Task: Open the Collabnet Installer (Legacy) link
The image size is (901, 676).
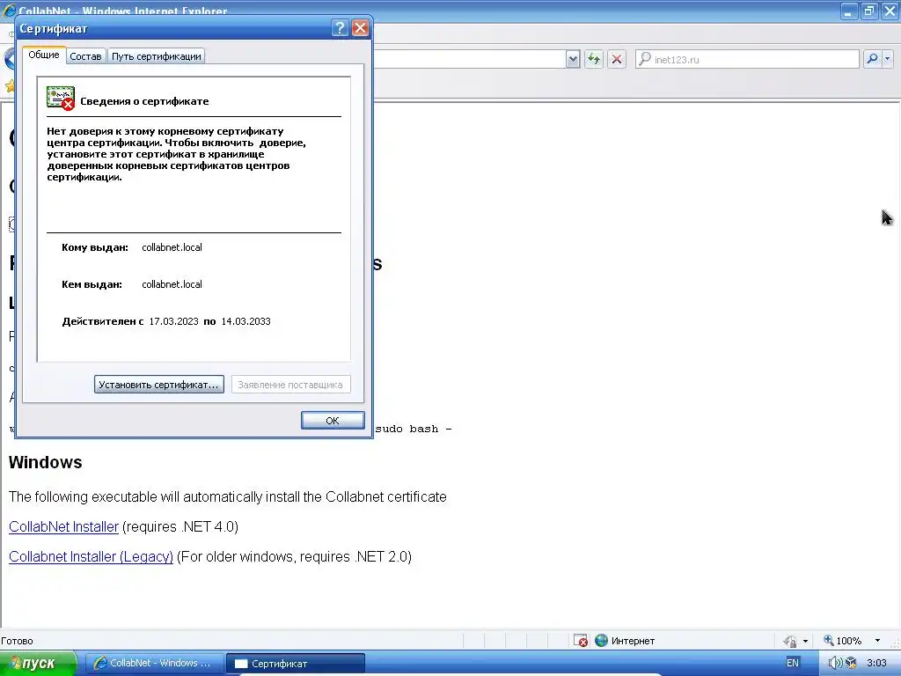Action: coord(91,556)
